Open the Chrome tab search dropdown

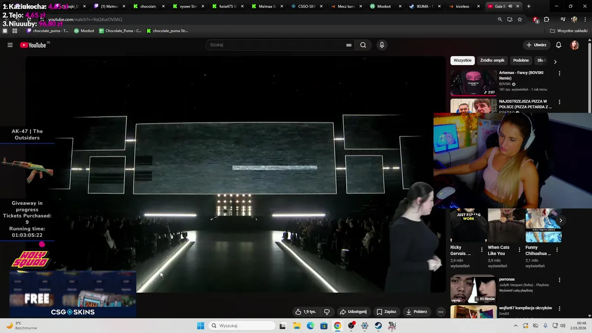(x=6, y=6)
